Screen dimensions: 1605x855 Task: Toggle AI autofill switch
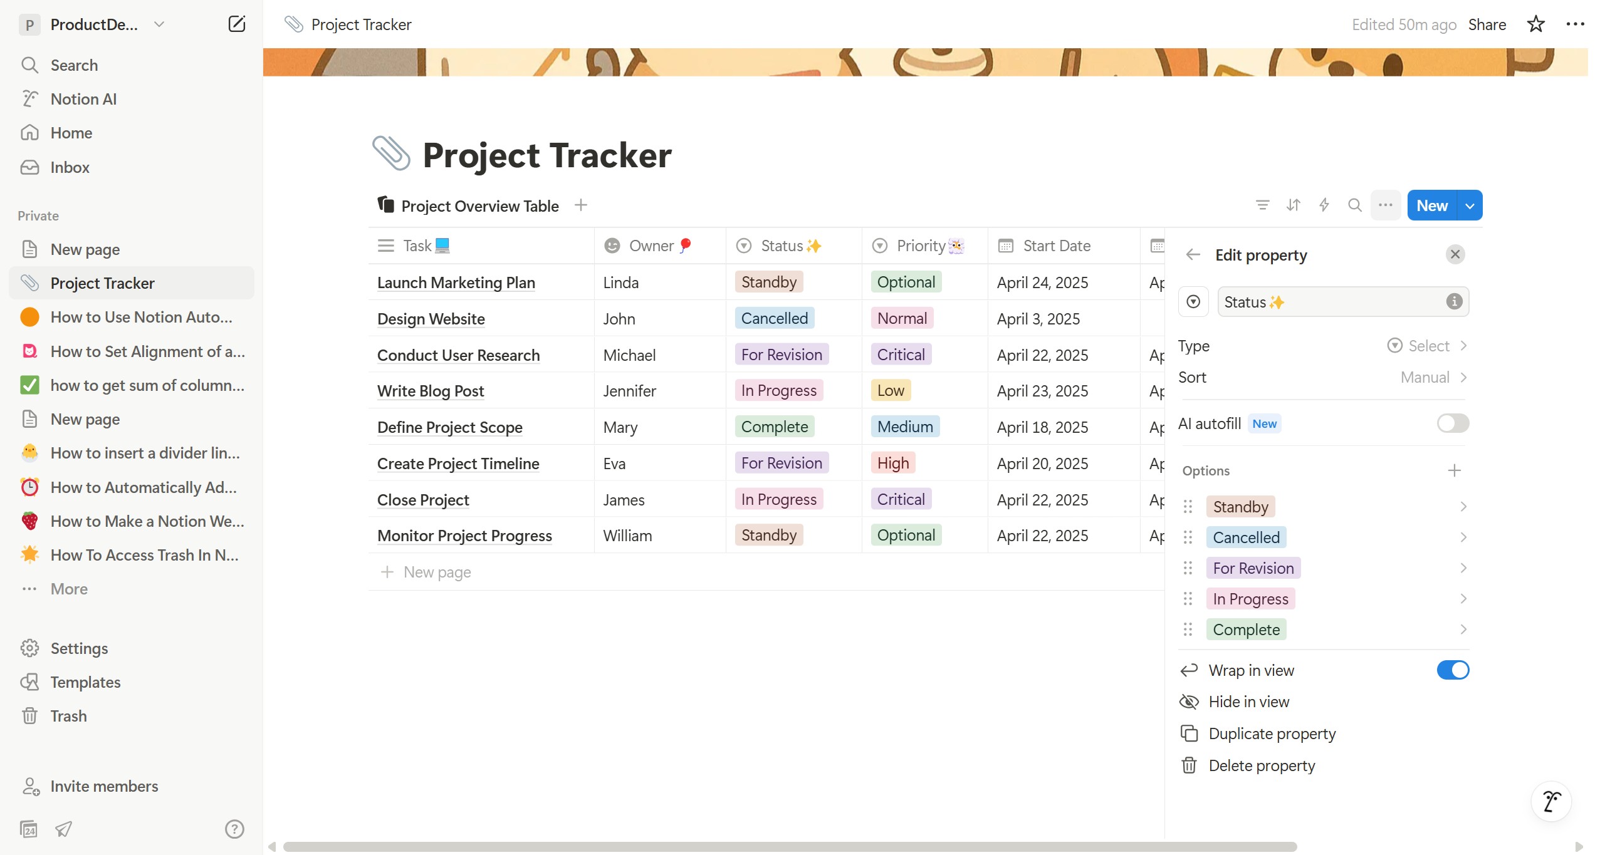(1453, 423)
